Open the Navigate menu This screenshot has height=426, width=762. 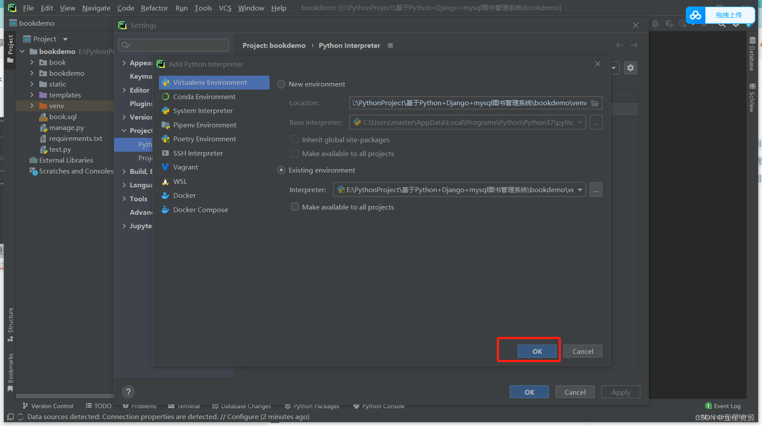click(96, 8)
